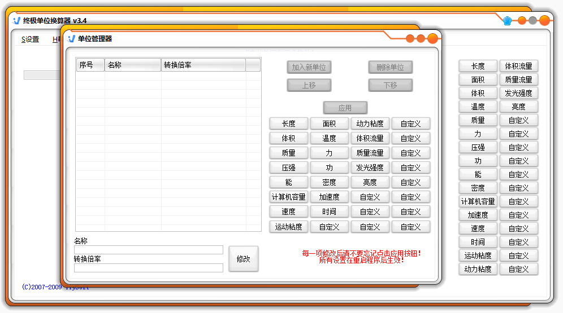This screenshot has width=563, height=313.
Task: Click the 修改 button
Action: 244,259
